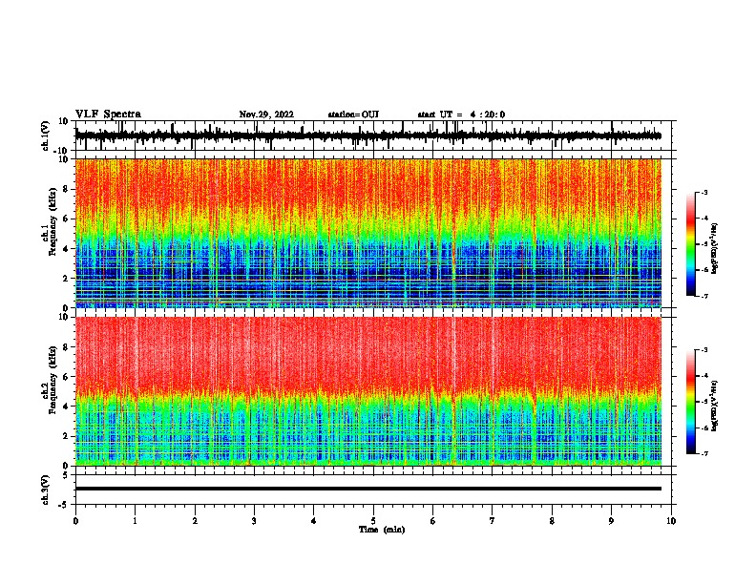Select the "ch.1(V)" axis label
Viewport: 756px width, 584px height.
pyautogui.click(x=46, y=136)
